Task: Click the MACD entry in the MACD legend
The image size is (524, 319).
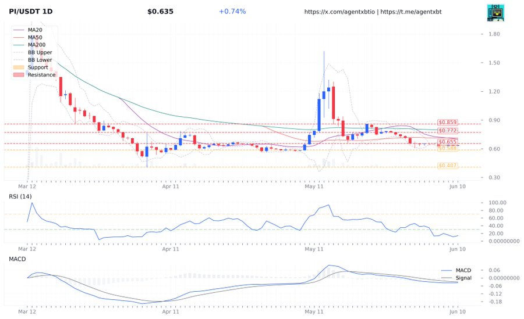Action: pos(463,270)
